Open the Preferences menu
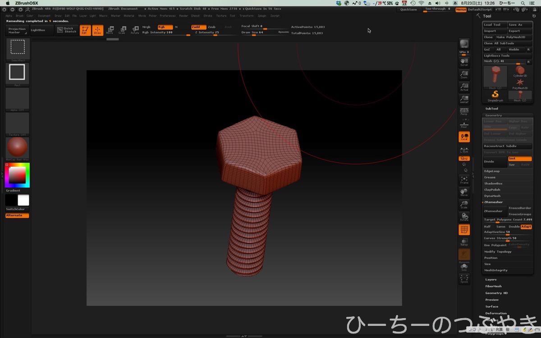 click(x=167, y=16)
